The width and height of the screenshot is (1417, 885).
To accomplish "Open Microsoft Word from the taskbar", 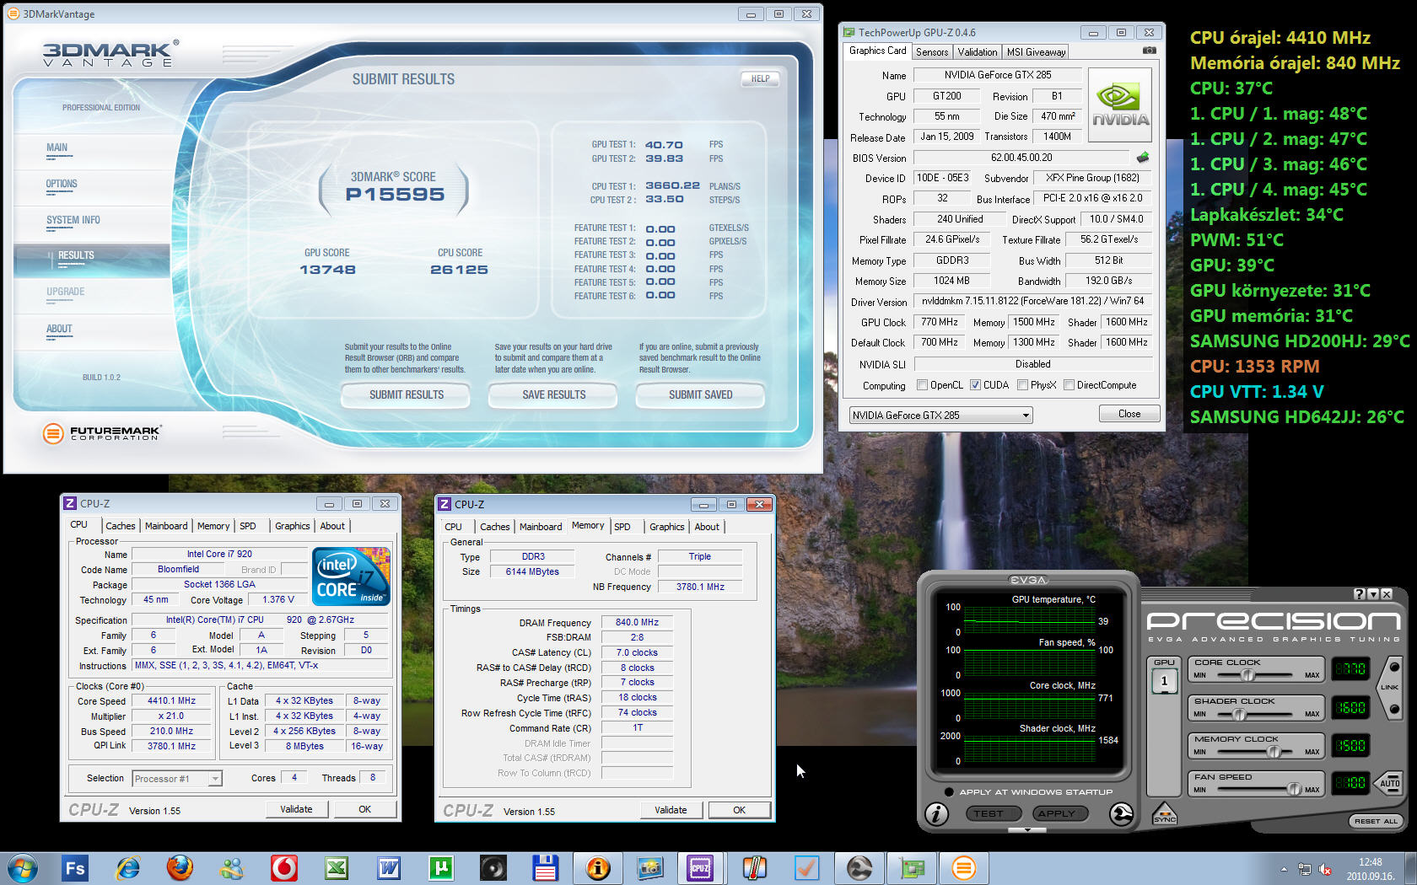I will point(389,867).
